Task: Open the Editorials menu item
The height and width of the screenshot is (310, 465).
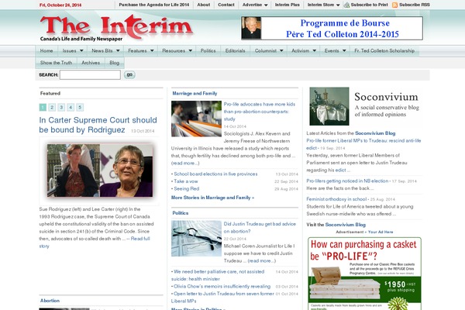Action: (x=235, y=50)
